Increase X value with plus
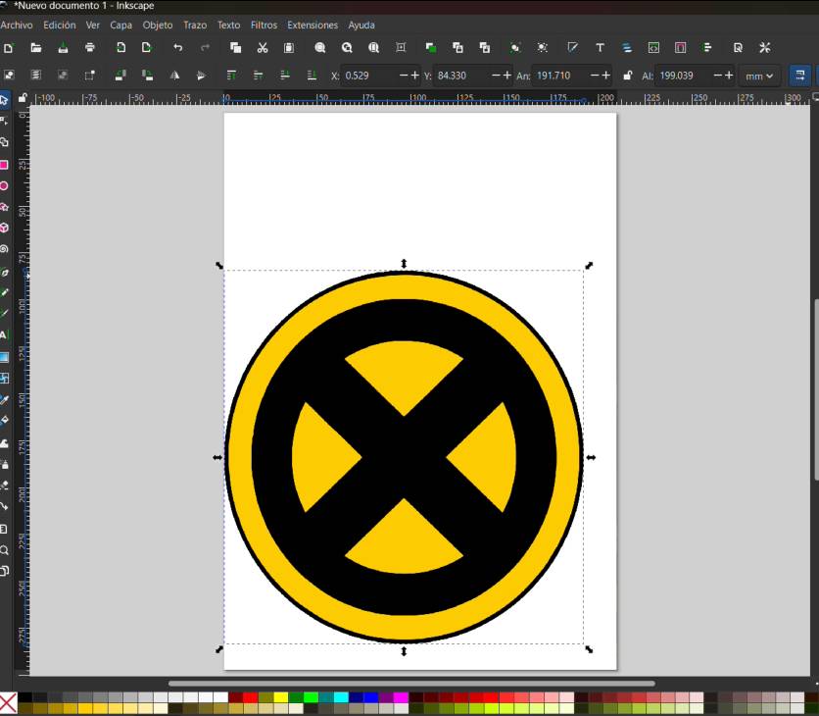819x716 pixels. [414, 76]
